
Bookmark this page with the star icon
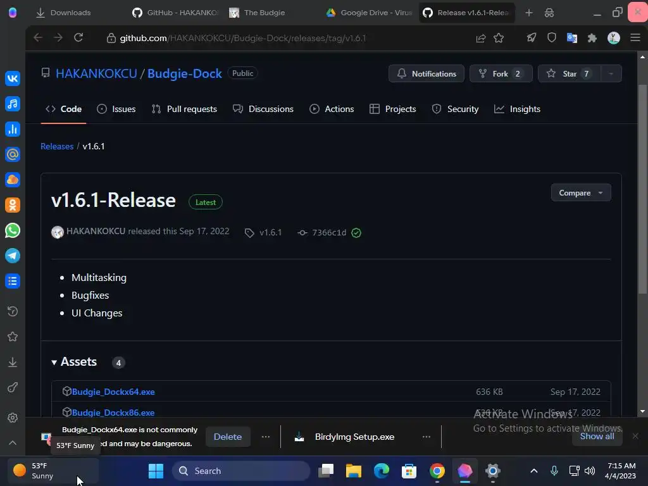499,38
